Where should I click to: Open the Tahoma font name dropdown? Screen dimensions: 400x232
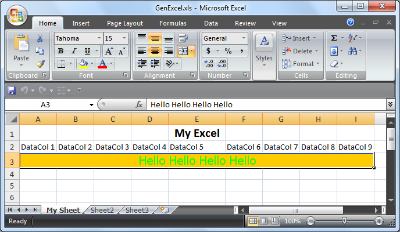pyautogui.click(x=99, y=38)
